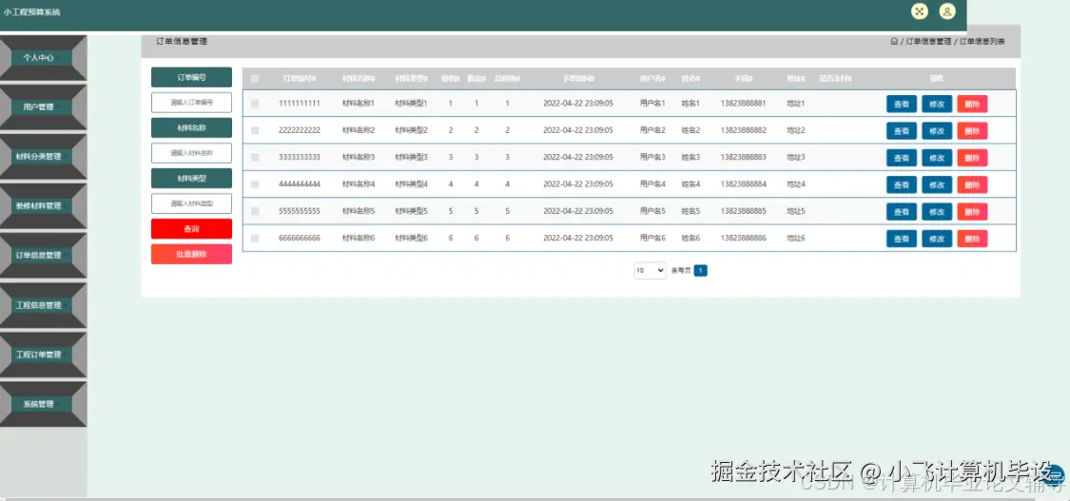Sort by the 是否支付 column header
Screen dimensions: 1070x501
pyautogui.click(x=835, y=79)
